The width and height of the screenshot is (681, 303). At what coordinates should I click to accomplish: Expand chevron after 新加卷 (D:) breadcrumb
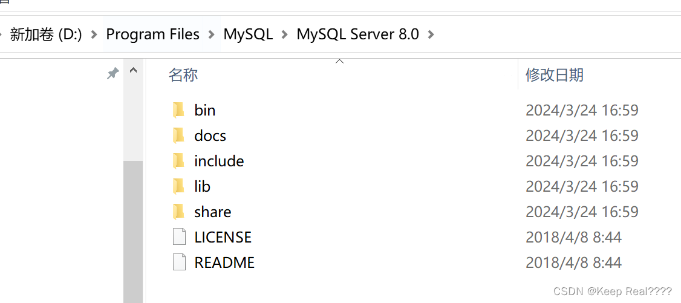tap(94, 34)
